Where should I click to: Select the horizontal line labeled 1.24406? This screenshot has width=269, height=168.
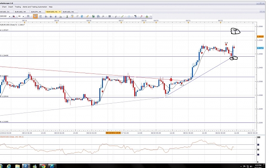pyautogui.click(x=127, y=57)
